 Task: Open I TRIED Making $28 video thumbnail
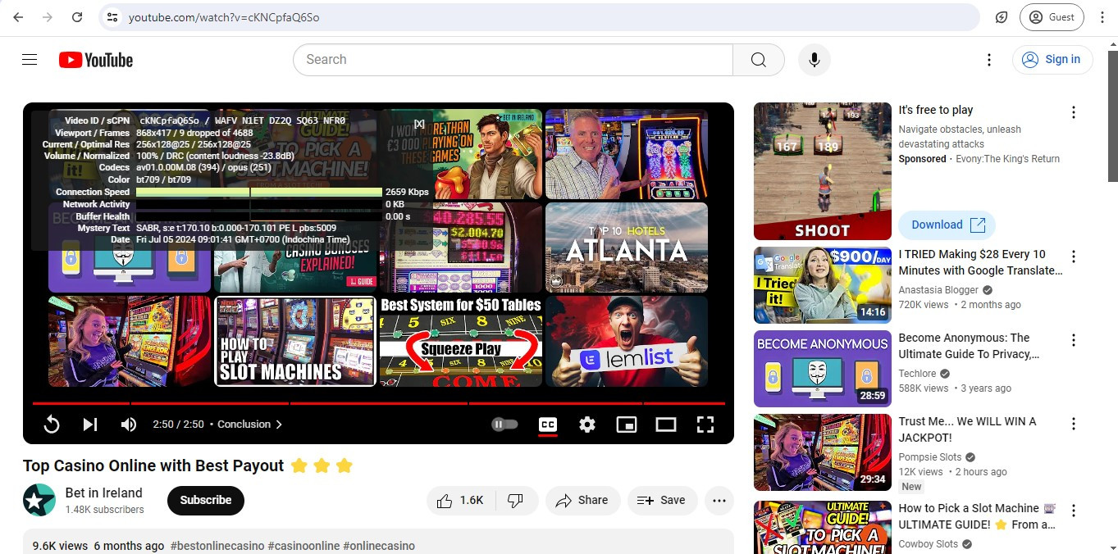[822, 285]
